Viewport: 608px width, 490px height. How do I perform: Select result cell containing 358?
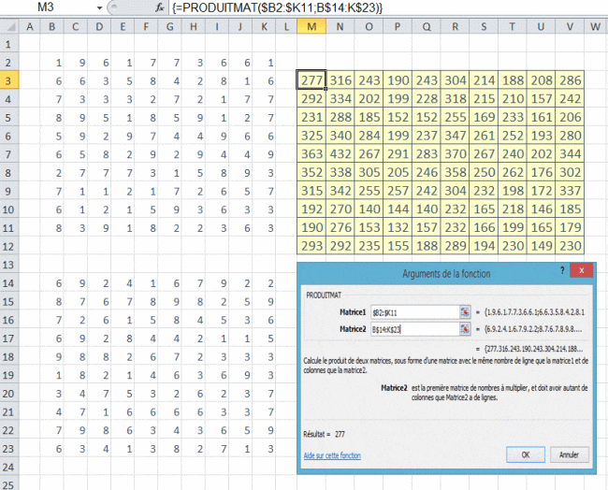(455, 172)
